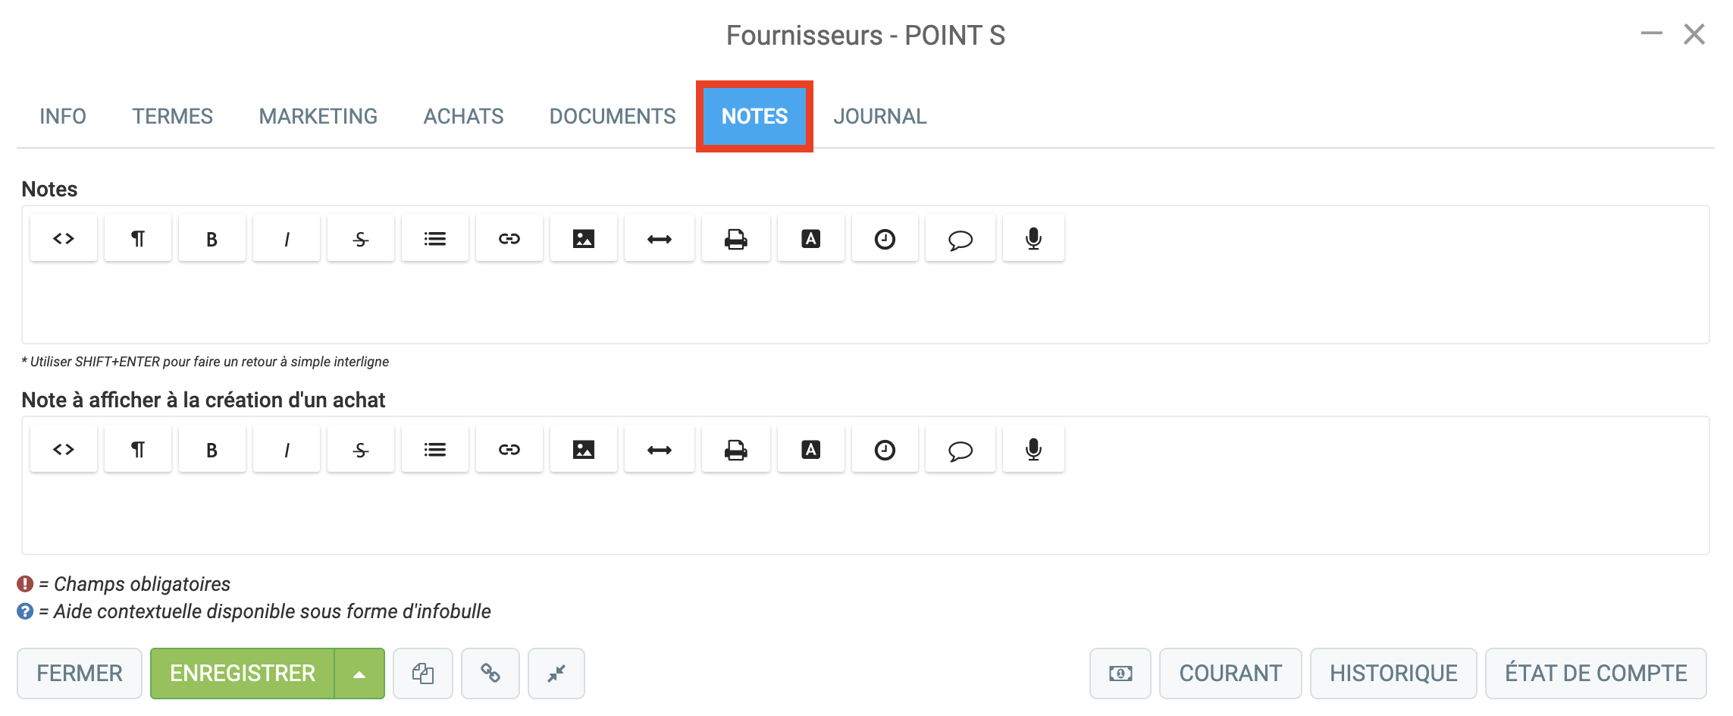Click the ENREGISTRER button
The width and height of the screenshot is (1733, 716).
click(243, 674)
